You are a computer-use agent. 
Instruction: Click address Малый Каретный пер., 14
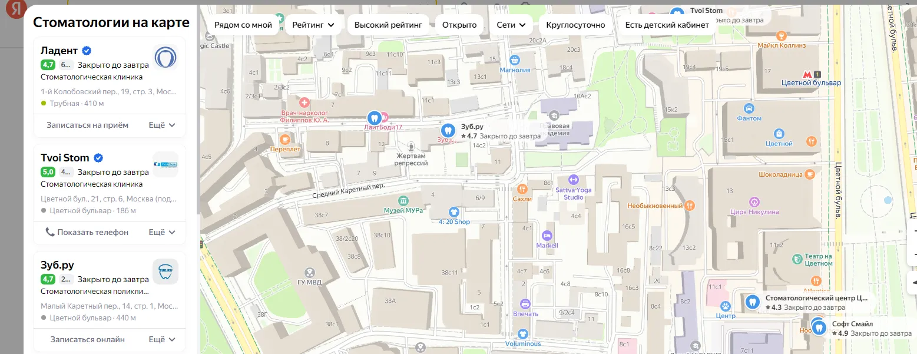pos(109,306)
